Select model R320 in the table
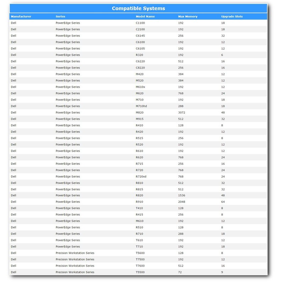Viewport: 284px width, 284px height. click(x=140, y=55)
